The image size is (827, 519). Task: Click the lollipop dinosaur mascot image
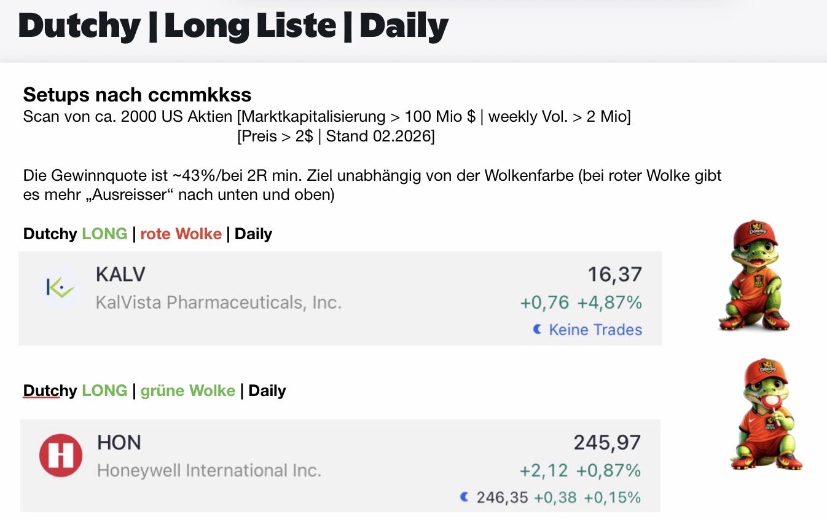766,414
